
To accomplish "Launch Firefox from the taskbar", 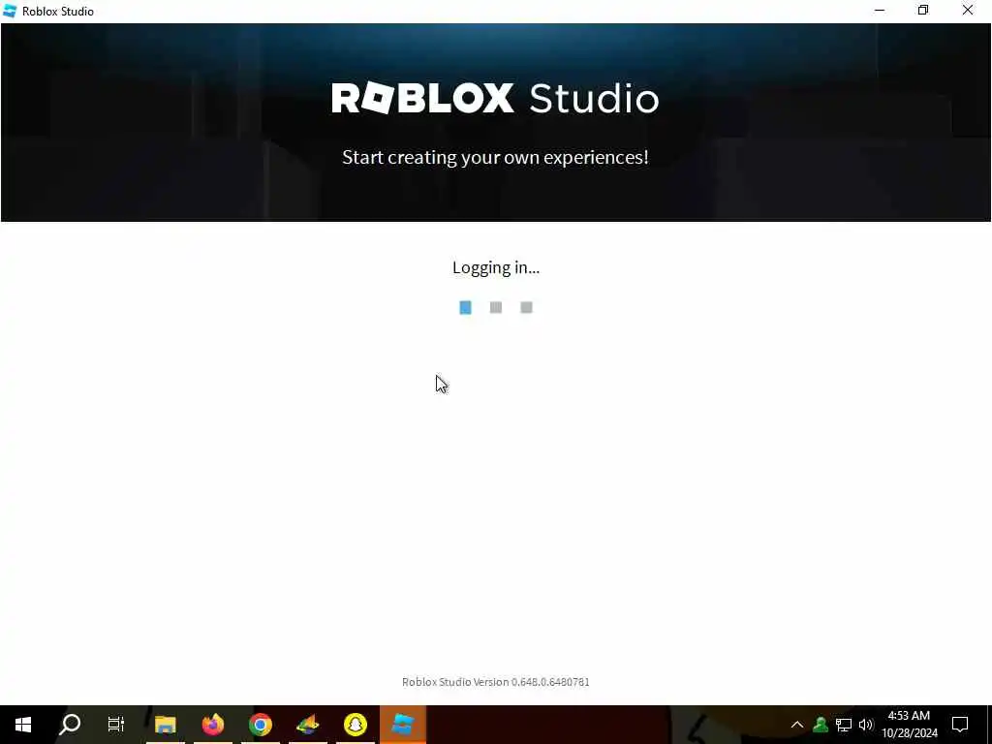I will 212,724.
